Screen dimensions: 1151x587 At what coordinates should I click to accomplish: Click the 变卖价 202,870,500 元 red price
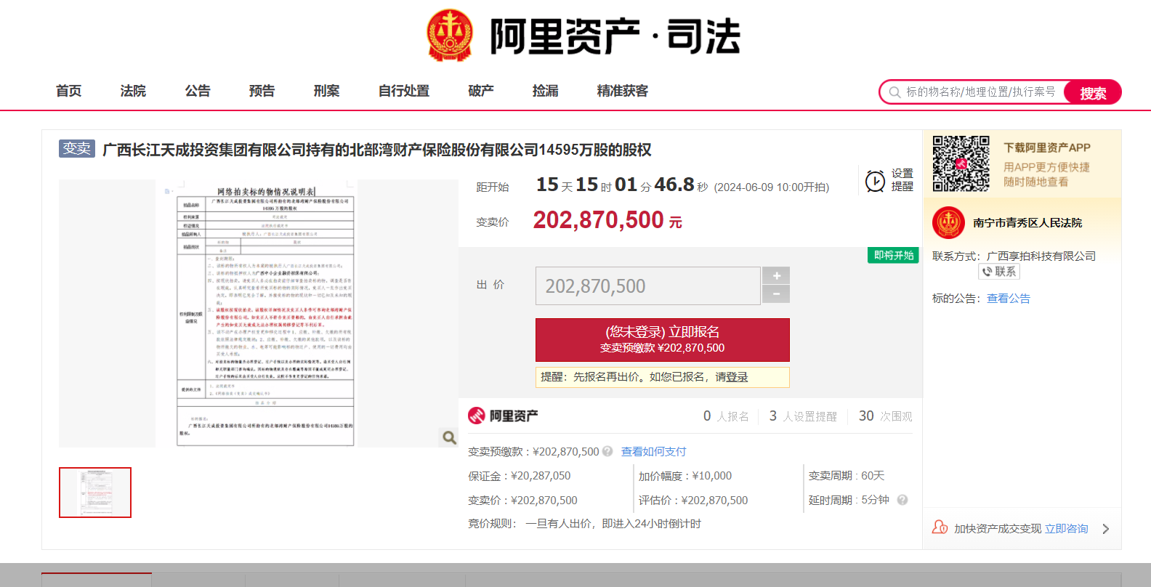(607, 220)
